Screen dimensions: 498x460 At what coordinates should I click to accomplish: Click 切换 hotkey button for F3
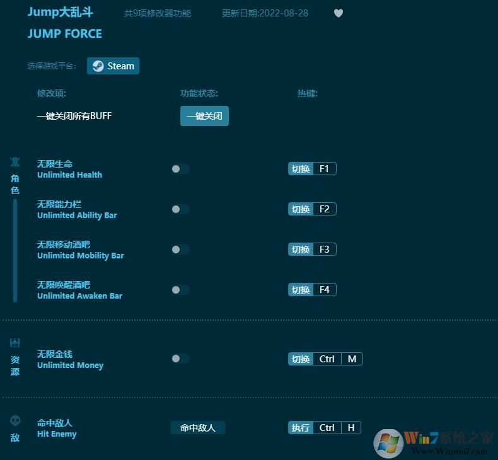click(x=301, y=250)
